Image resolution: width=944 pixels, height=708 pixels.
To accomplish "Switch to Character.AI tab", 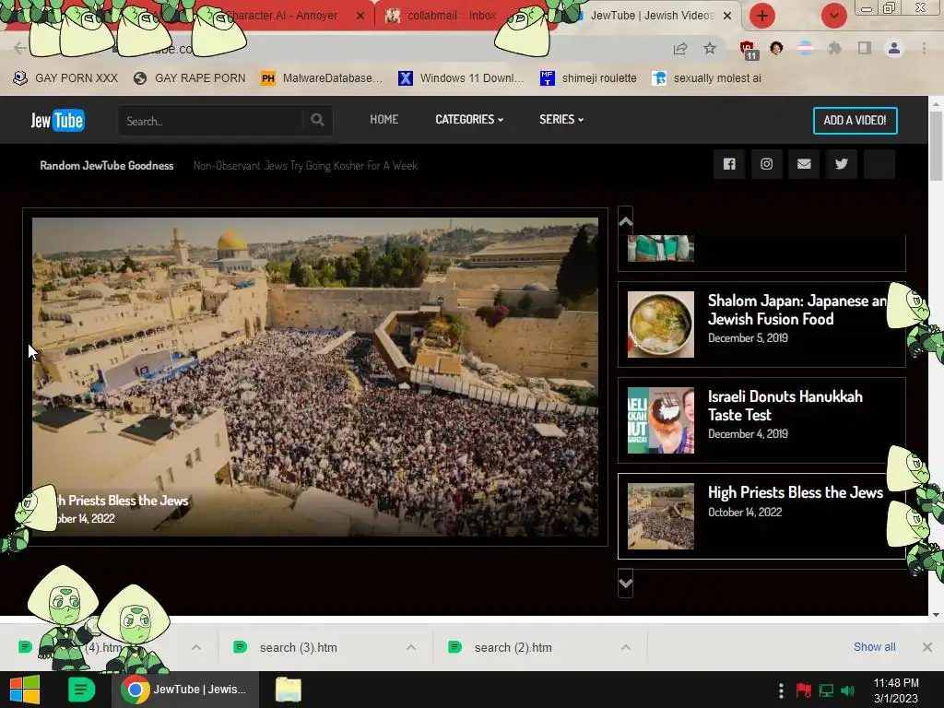I will click(283, 16).
